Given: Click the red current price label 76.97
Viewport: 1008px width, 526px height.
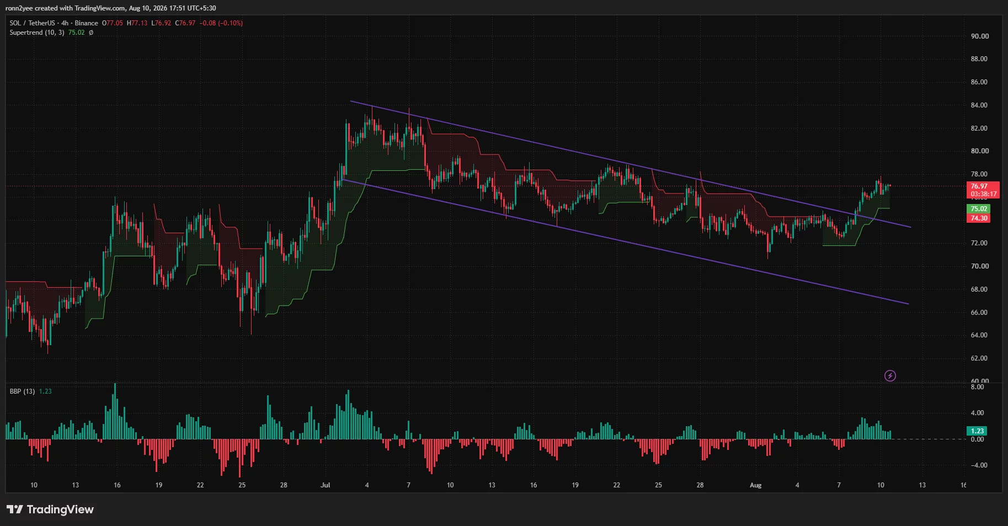Looking at the screenshot, I should pos(979,186).
